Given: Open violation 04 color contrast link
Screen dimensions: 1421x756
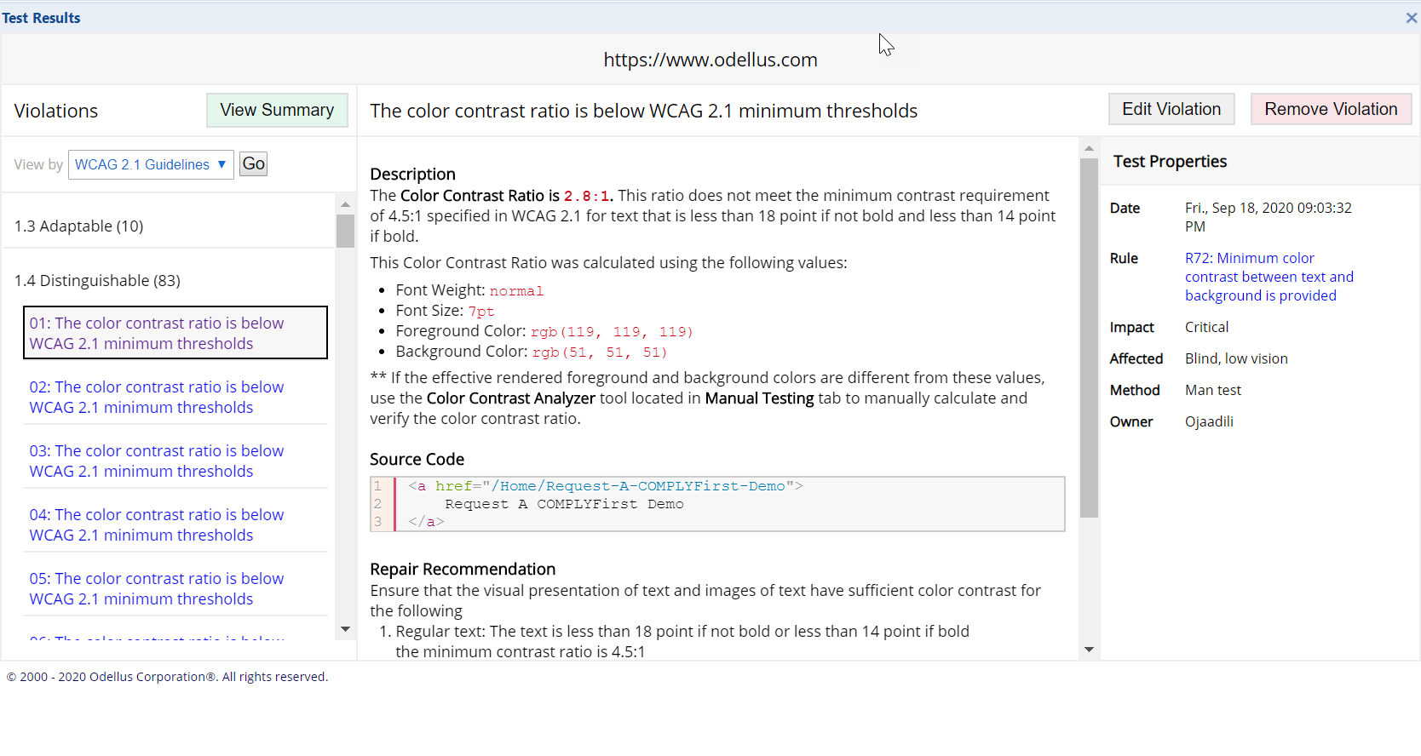Looking at the screenshot, I should (157, 524).
